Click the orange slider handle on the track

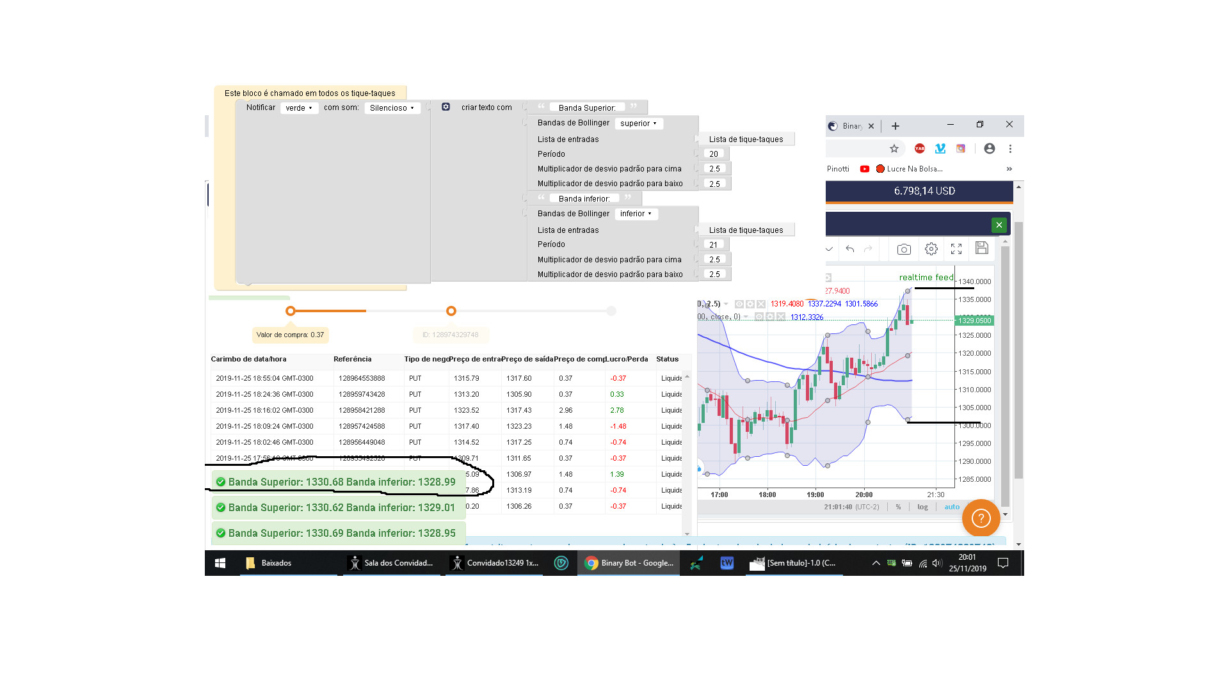point(291,311)
